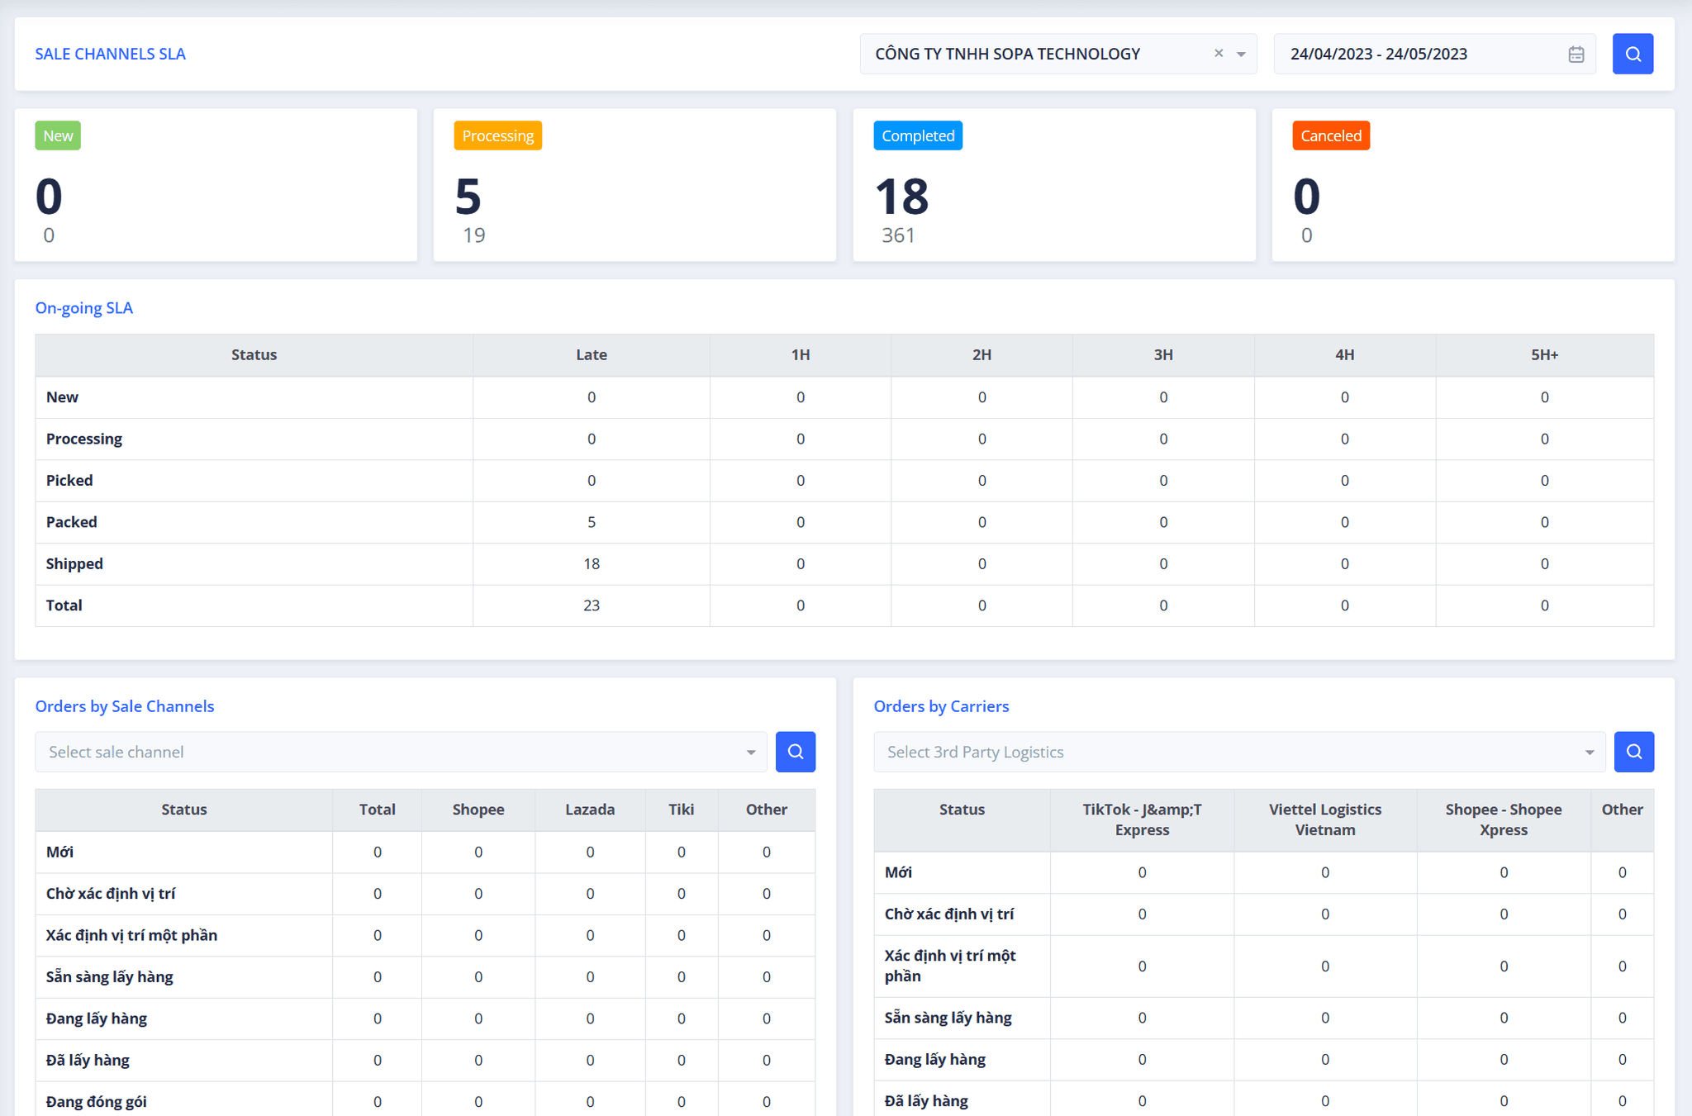Click the search icon beside sale channel selector
The image size is (1692, 1116).
[794, 752]
